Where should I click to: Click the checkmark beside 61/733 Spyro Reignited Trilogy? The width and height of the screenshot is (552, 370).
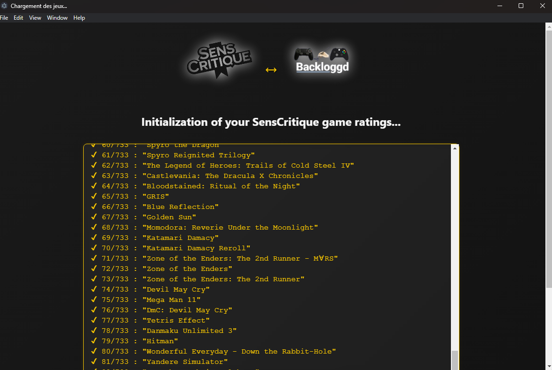(x=94, y=155)
